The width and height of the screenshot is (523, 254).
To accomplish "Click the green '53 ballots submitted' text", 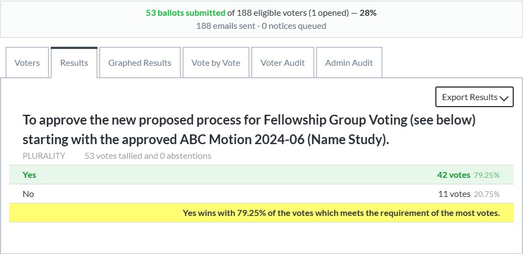I will [x=185, y=13].
